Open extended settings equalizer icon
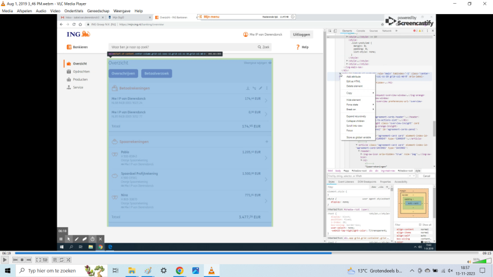Viewport: 493px width, 277px height. point(46,260)
